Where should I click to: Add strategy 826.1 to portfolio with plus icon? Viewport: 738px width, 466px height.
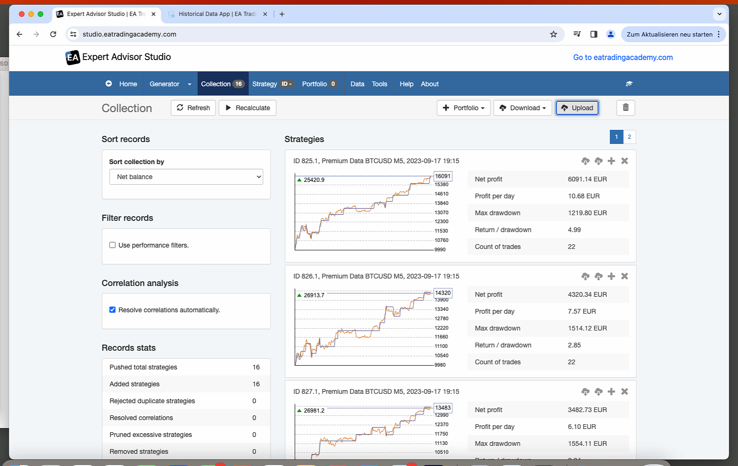[611, 276]
